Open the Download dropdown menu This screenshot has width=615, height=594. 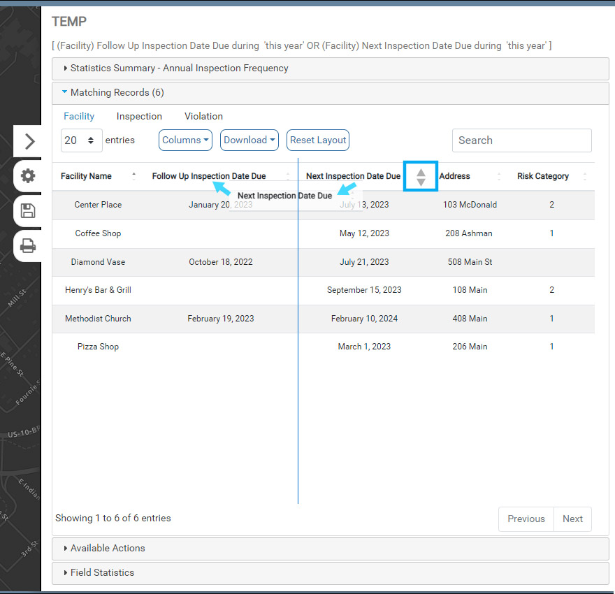(249, 140)
